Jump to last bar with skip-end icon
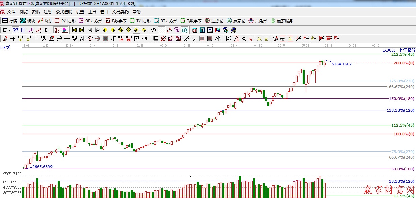Screen dimensions: 416x198 pos(82,30)
